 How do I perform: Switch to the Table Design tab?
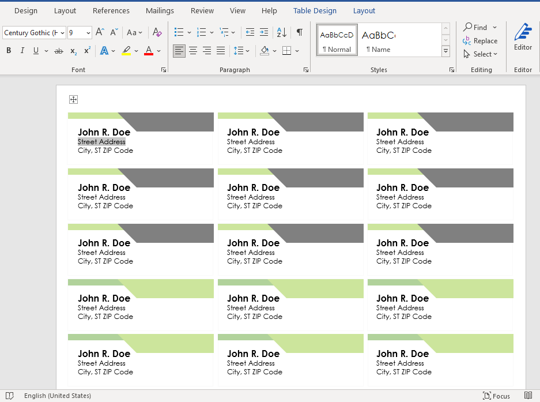315,10
